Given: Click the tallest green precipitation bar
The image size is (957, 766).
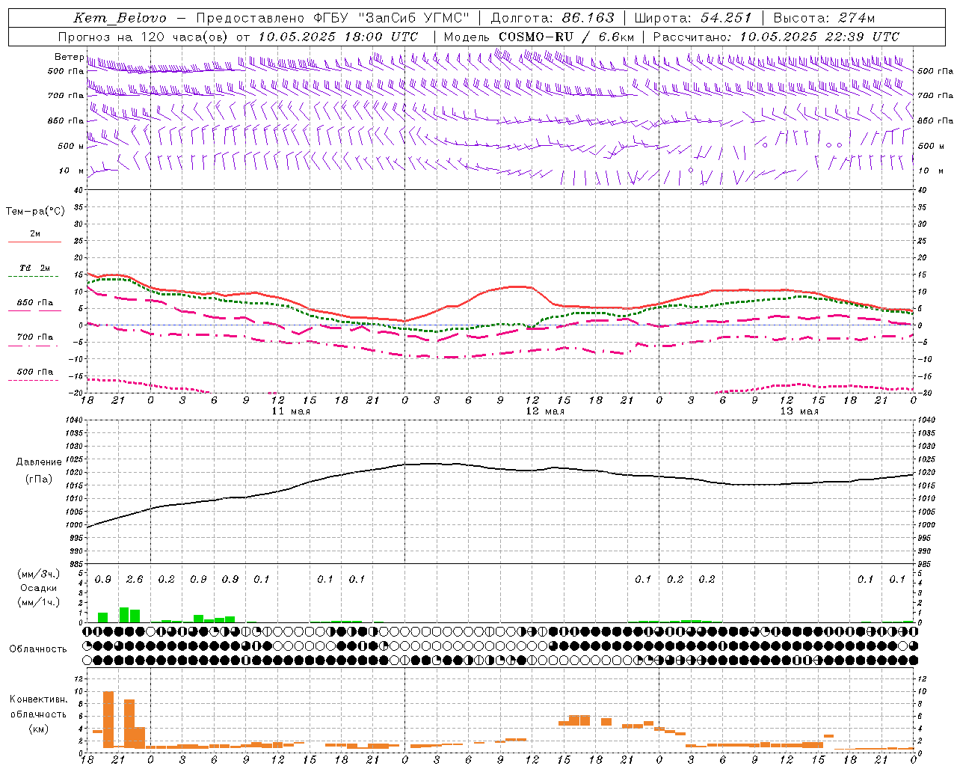Looking at the screenshot, I should click(x=124, y=615).
